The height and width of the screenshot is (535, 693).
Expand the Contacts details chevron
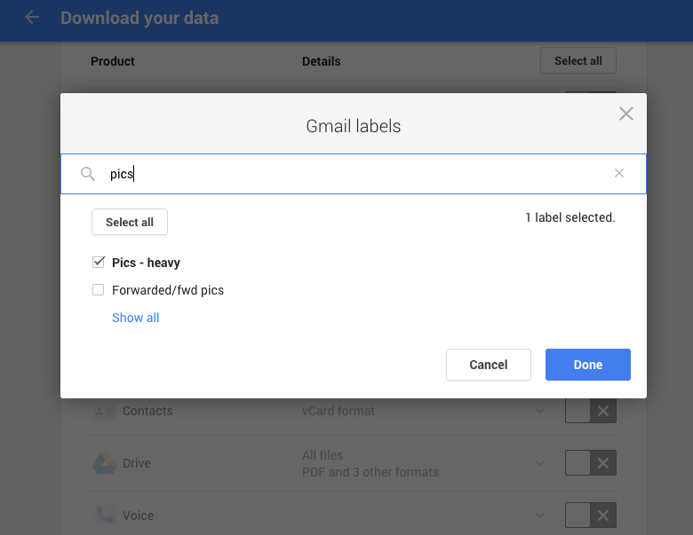tap(540, 411)
